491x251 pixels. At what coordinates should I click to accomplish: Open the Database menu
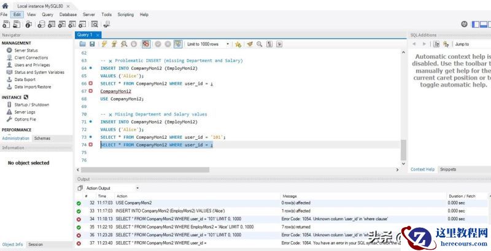click(68, 14)
